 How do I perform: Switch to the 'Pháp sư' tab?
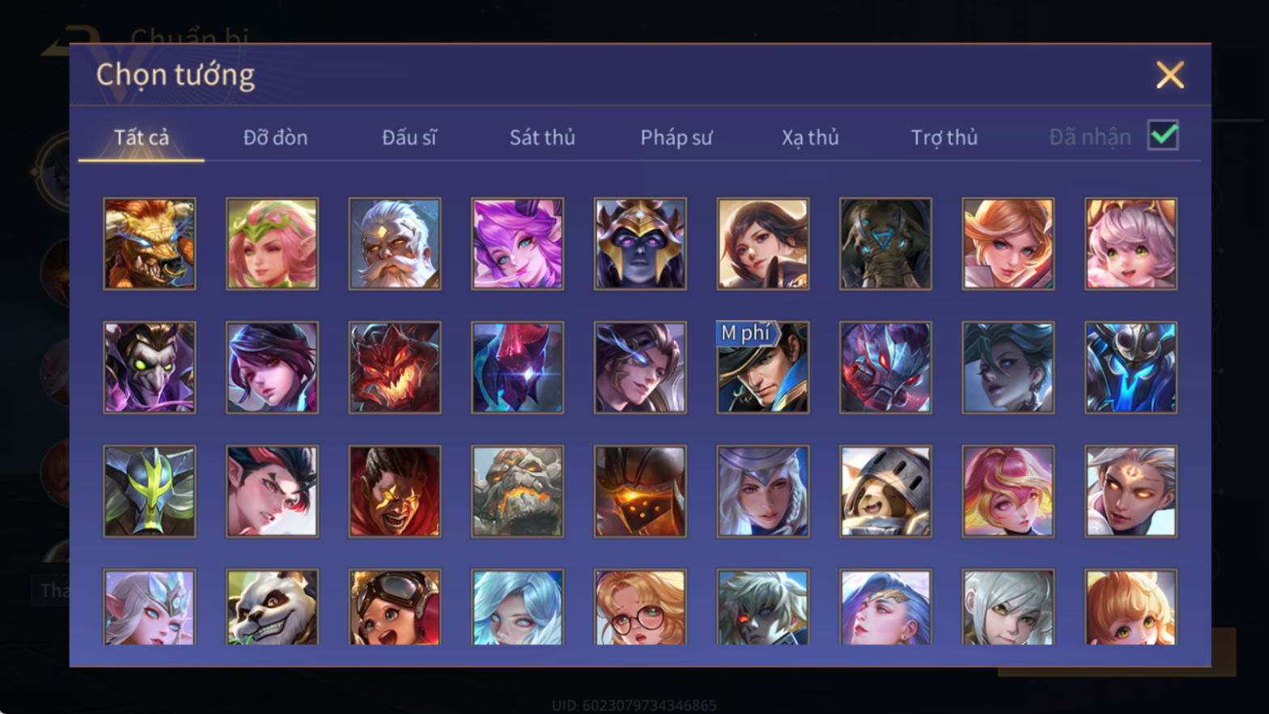(x=677, y=138)
